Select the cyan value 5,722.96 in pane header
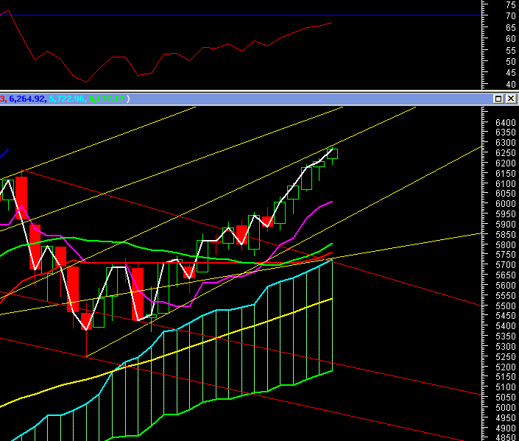The width and height of the screenshot is (519, 441). (x=66, y=99)
